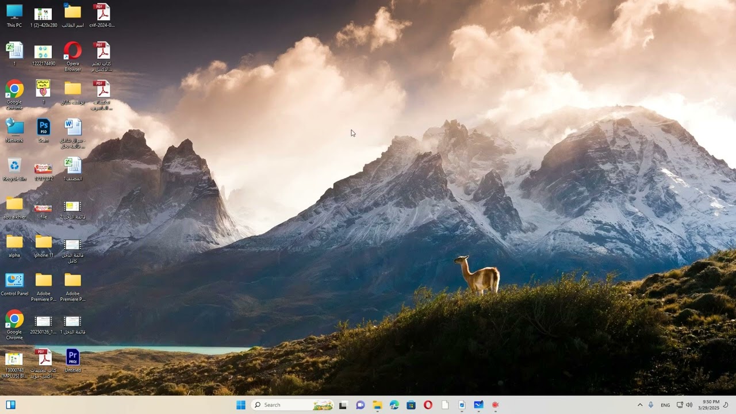Open the image named file
The width and height of the screenshot is (736, 414).
(x=43, y=210)
